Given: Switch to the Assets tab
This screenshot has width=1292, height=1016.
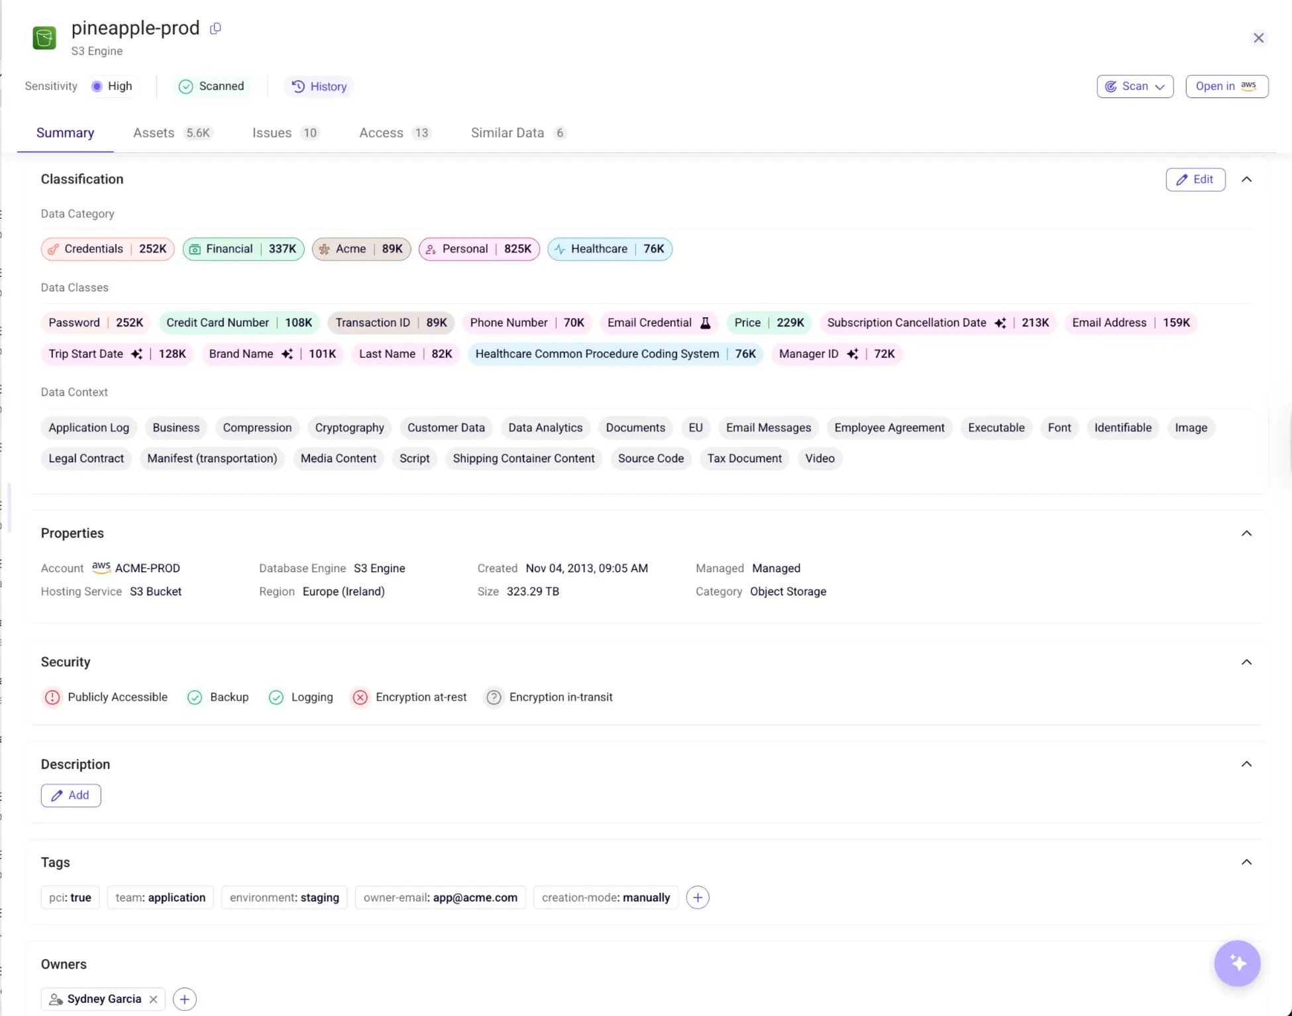Looking at the screenshot, I should pos(153,132).
